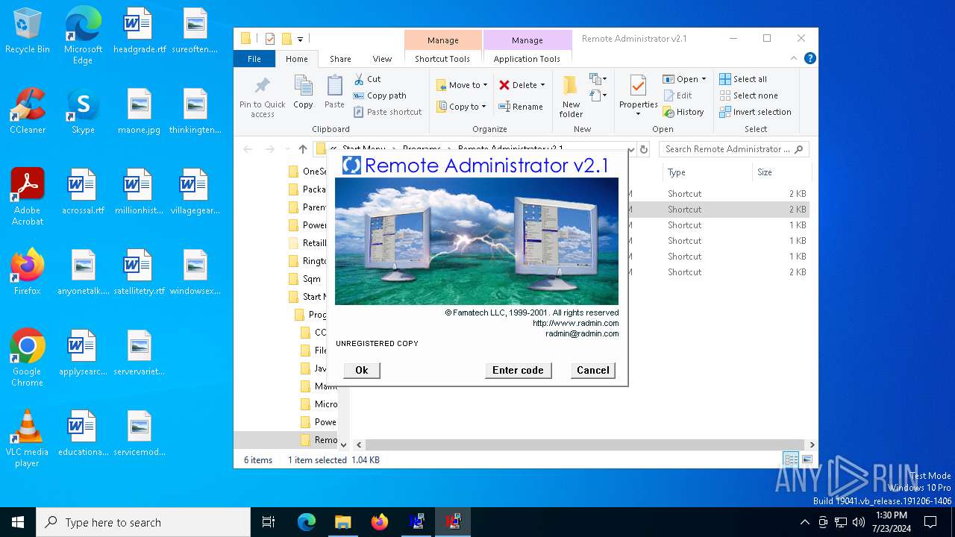Viewport: 955px width, 537px height.
Task: Click the History ribbon icon
Action: tap(668, 112)
